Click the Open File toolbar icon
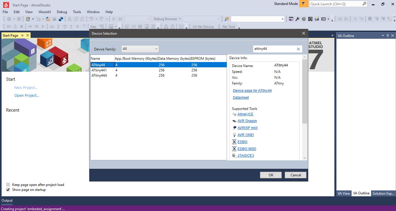396x211 pixels. [x=48, y=19]
